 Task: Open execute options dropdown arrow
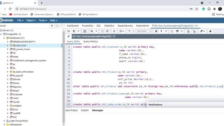pyautogui.click(x=166, y=31)
